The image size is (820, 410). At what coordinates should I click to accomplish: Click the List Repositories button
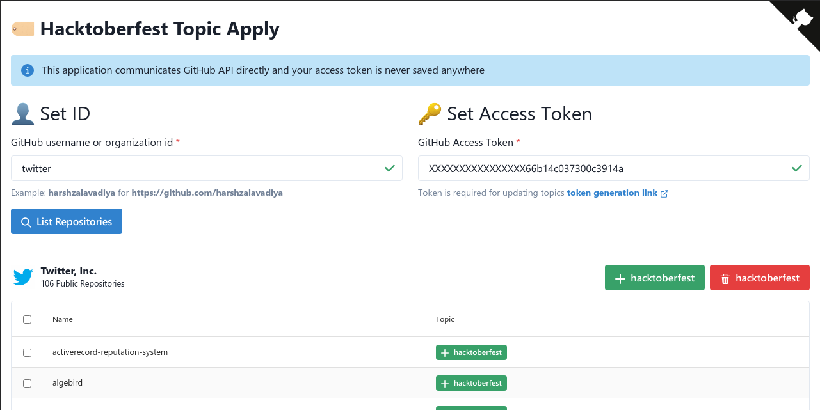click(66, 221)
